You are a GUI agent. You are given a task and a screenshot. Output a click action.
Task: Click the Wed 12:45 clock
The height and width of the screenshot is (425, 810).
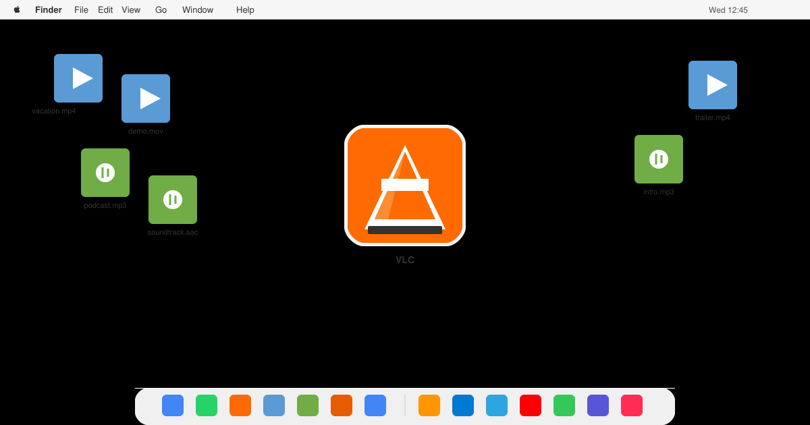click(x=728, y=10)
